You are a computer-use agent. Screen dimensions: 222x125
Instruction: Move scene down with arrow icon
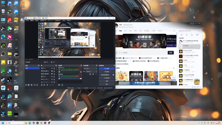tap(37, 85)
